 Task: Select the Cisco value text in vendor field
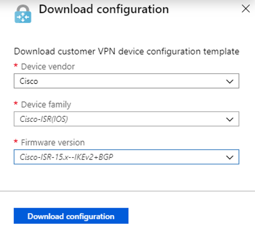coord(29,81)
